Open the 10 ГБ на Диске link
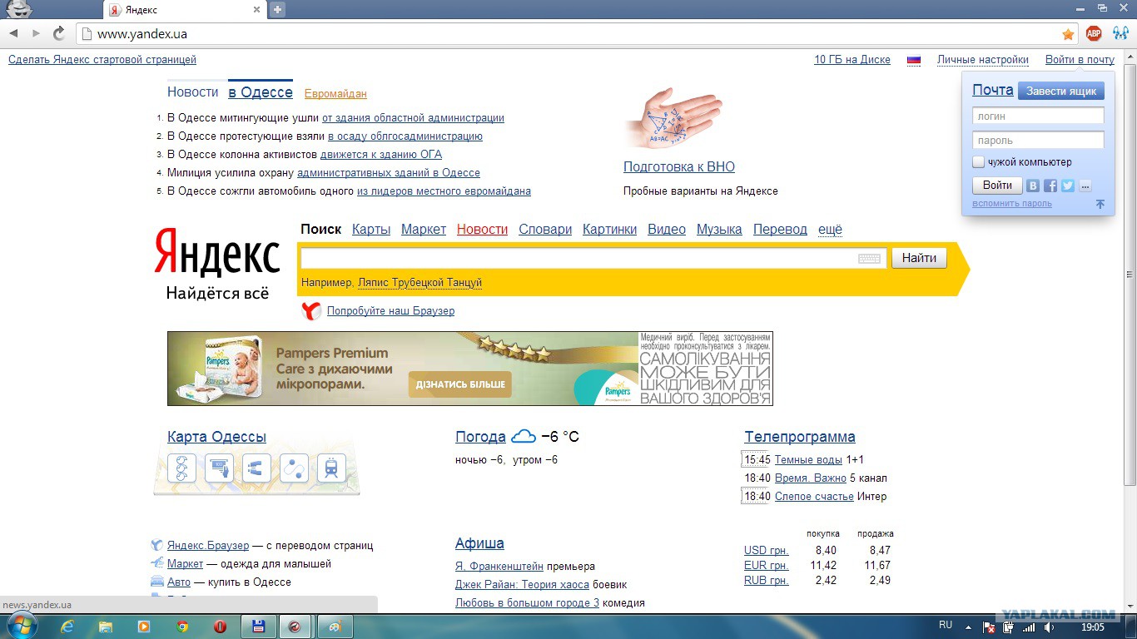The image size is (1137, 639). pyautogui.click(x=852, y=60)
